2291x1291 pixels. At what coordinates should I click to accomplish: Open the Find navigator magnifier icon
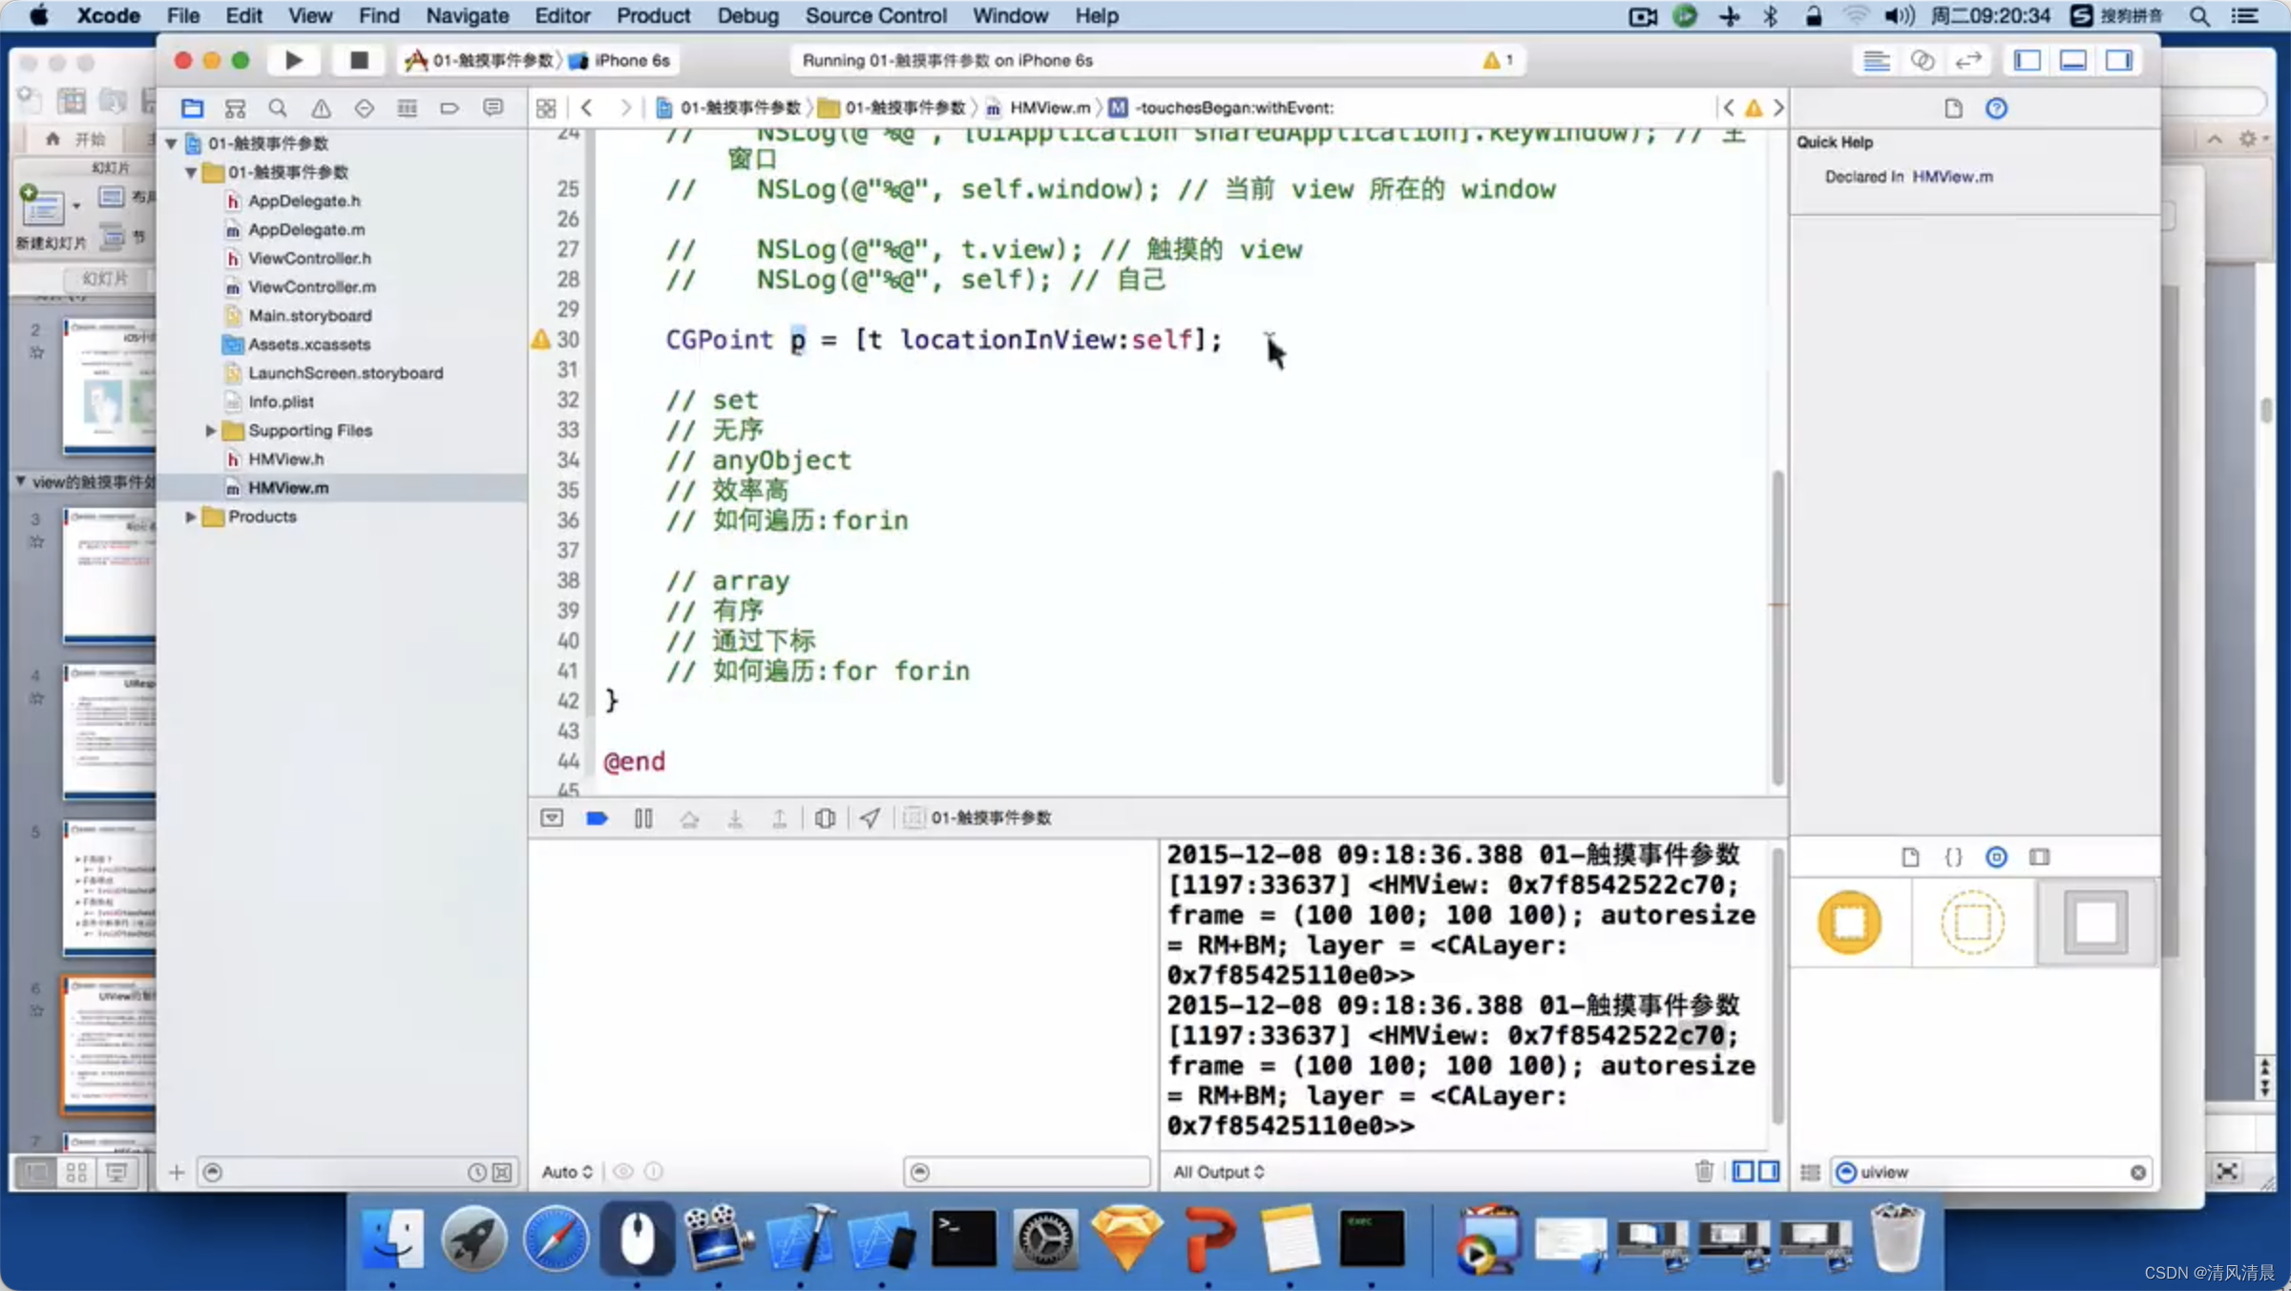click(x=278, y=108)
